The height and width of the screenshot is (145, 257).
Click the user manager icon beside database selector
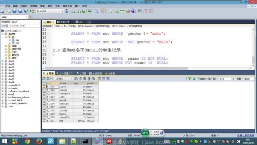tap(67, 11)
